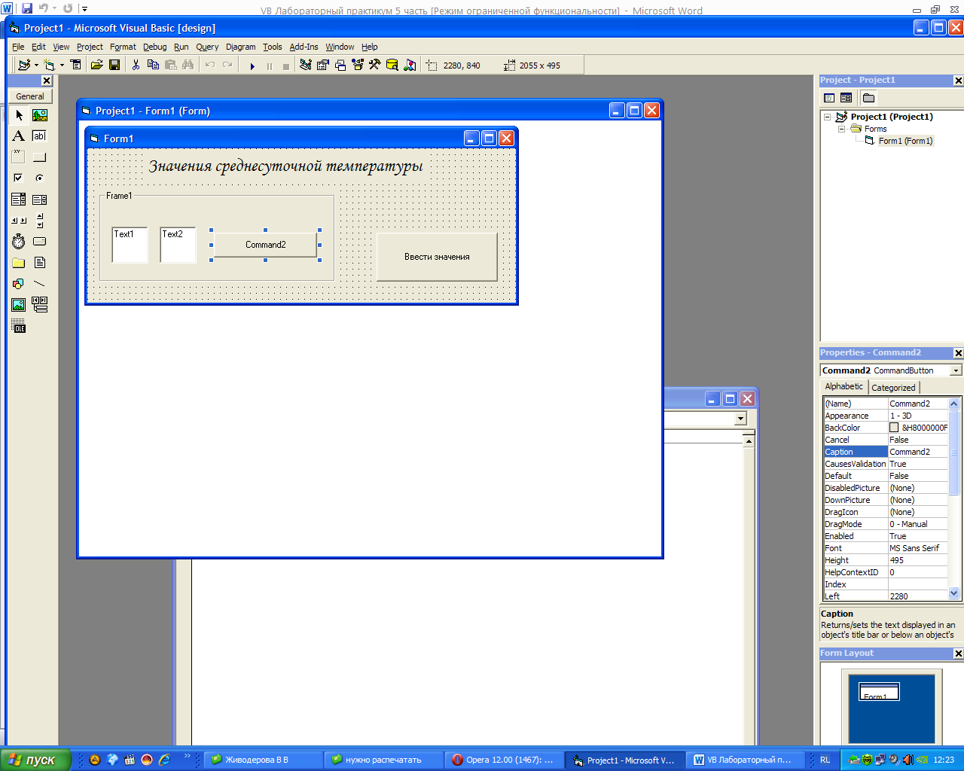Select the CommandButton control tool

pos(40,157)
